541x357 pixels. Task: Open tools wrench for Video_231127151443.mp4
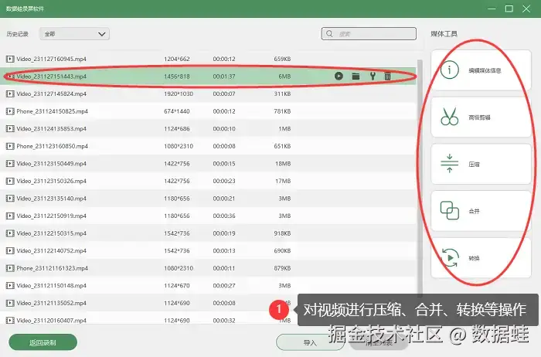[373, 76]
